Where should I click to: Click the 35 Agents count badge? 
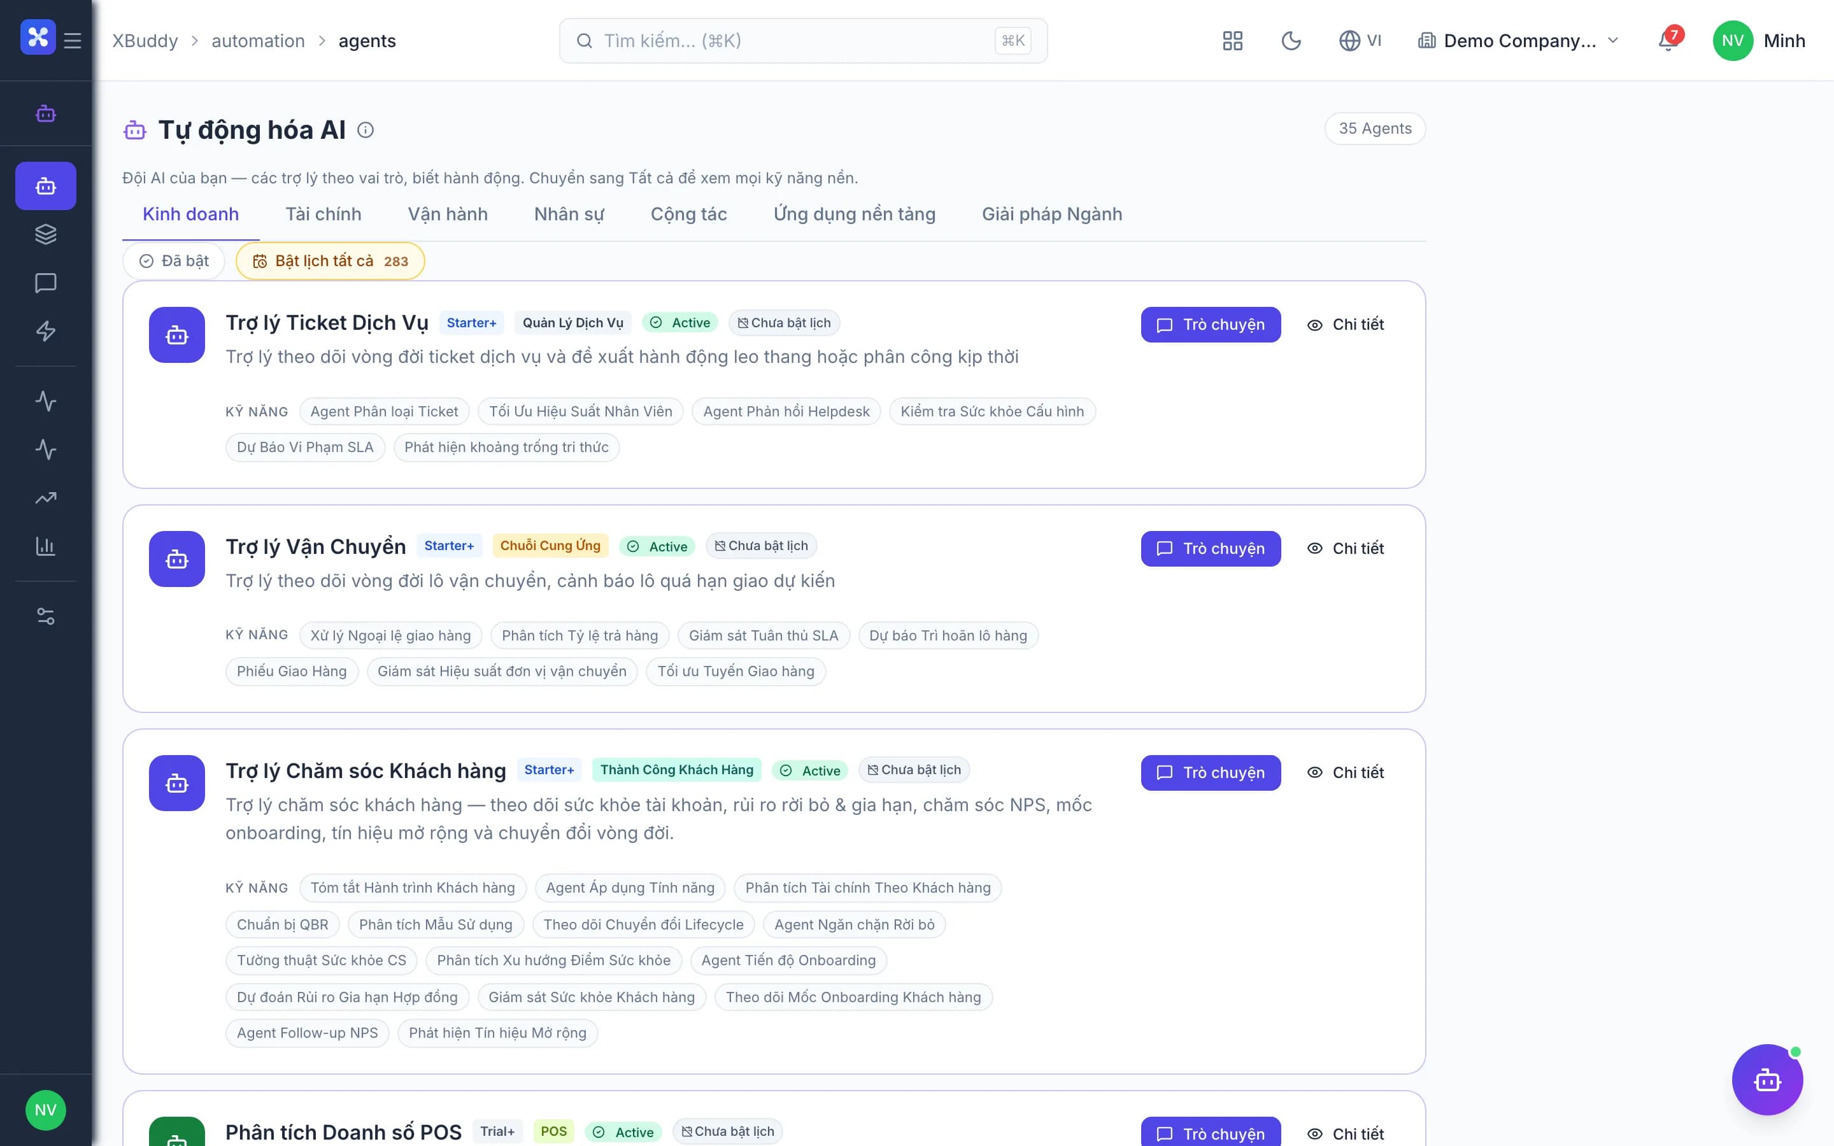[1375, 129]
